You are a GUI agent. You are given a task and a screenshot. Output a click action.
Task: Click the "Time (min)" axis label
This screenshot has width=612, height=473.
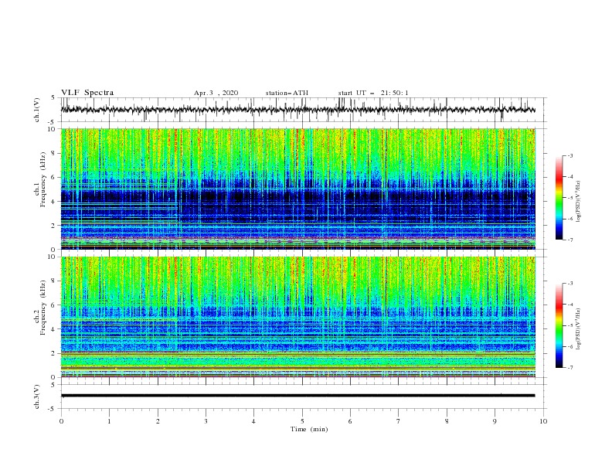pyautogui.click(x=309, y=429)
